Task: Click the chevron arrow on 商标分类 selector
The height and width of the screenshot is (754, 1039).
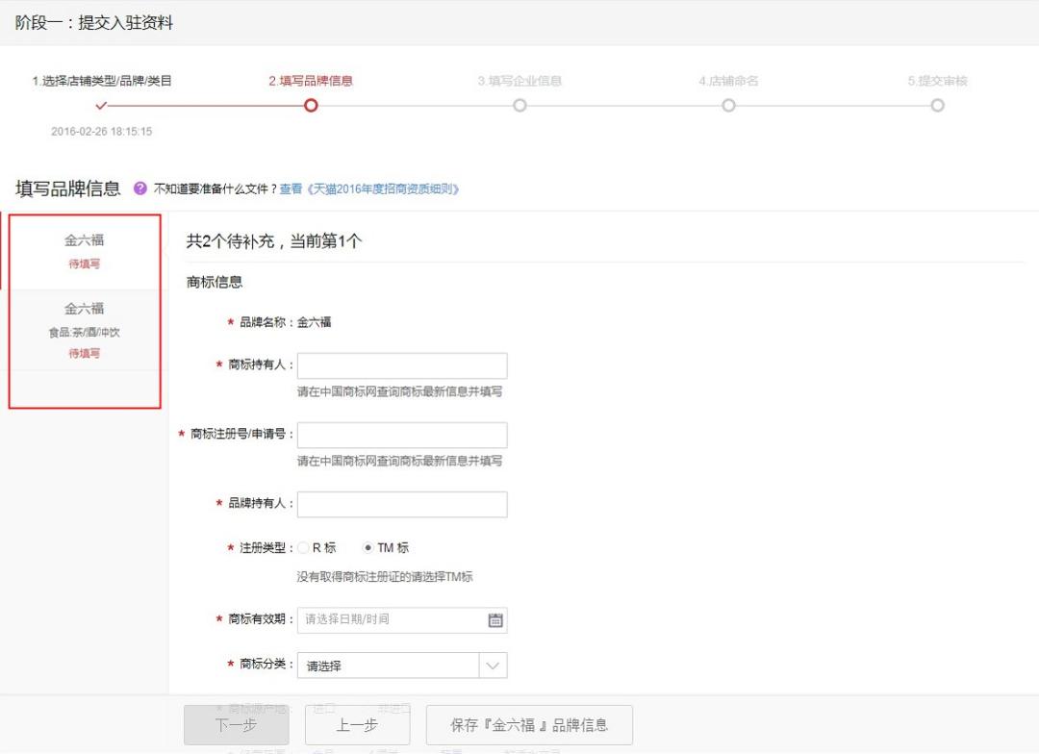Action: click(x=493, y=665)
